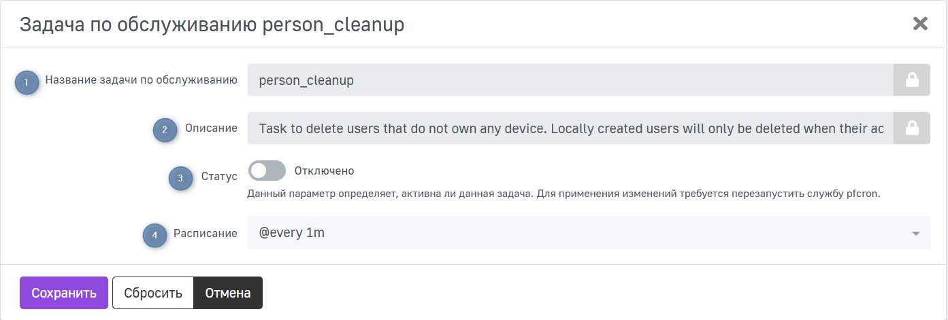
Task: Click the Расписание field label
Action: click(204, 233)
